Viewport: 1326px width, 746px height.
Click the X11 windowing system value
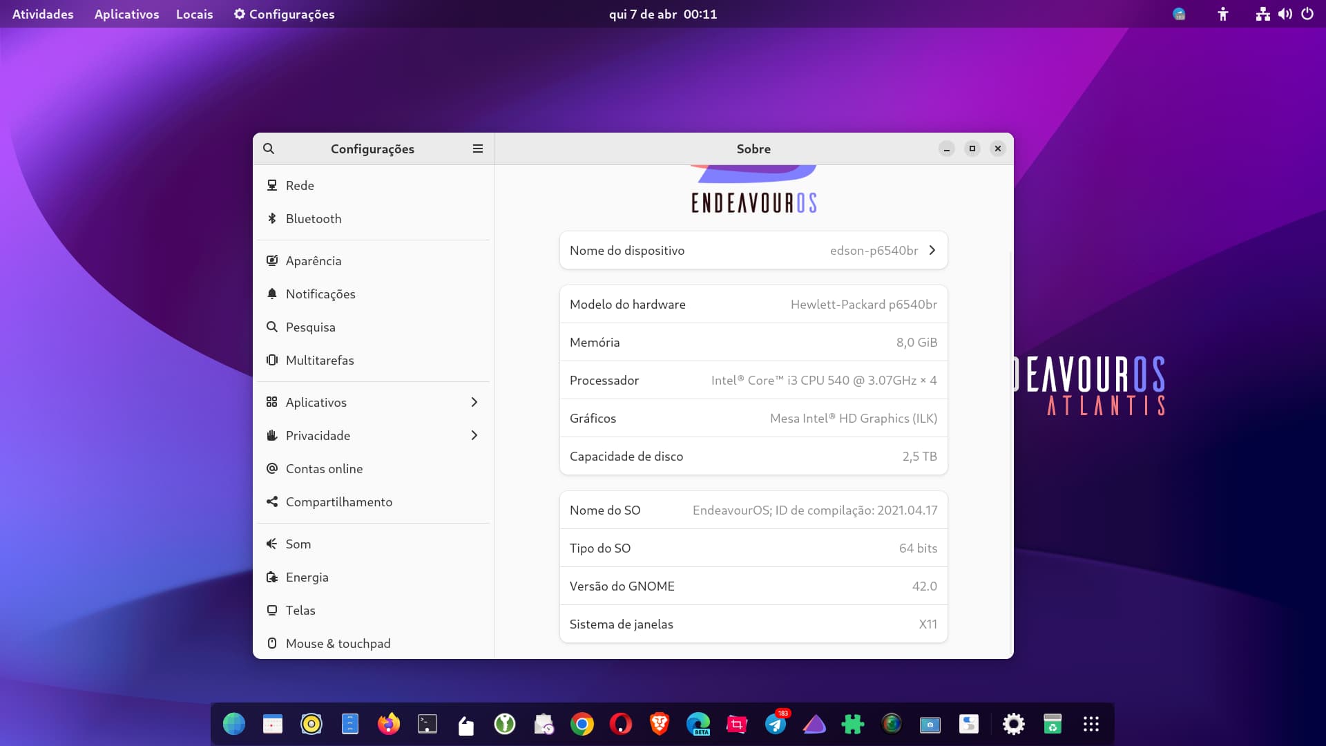click(x=928, y=624)
